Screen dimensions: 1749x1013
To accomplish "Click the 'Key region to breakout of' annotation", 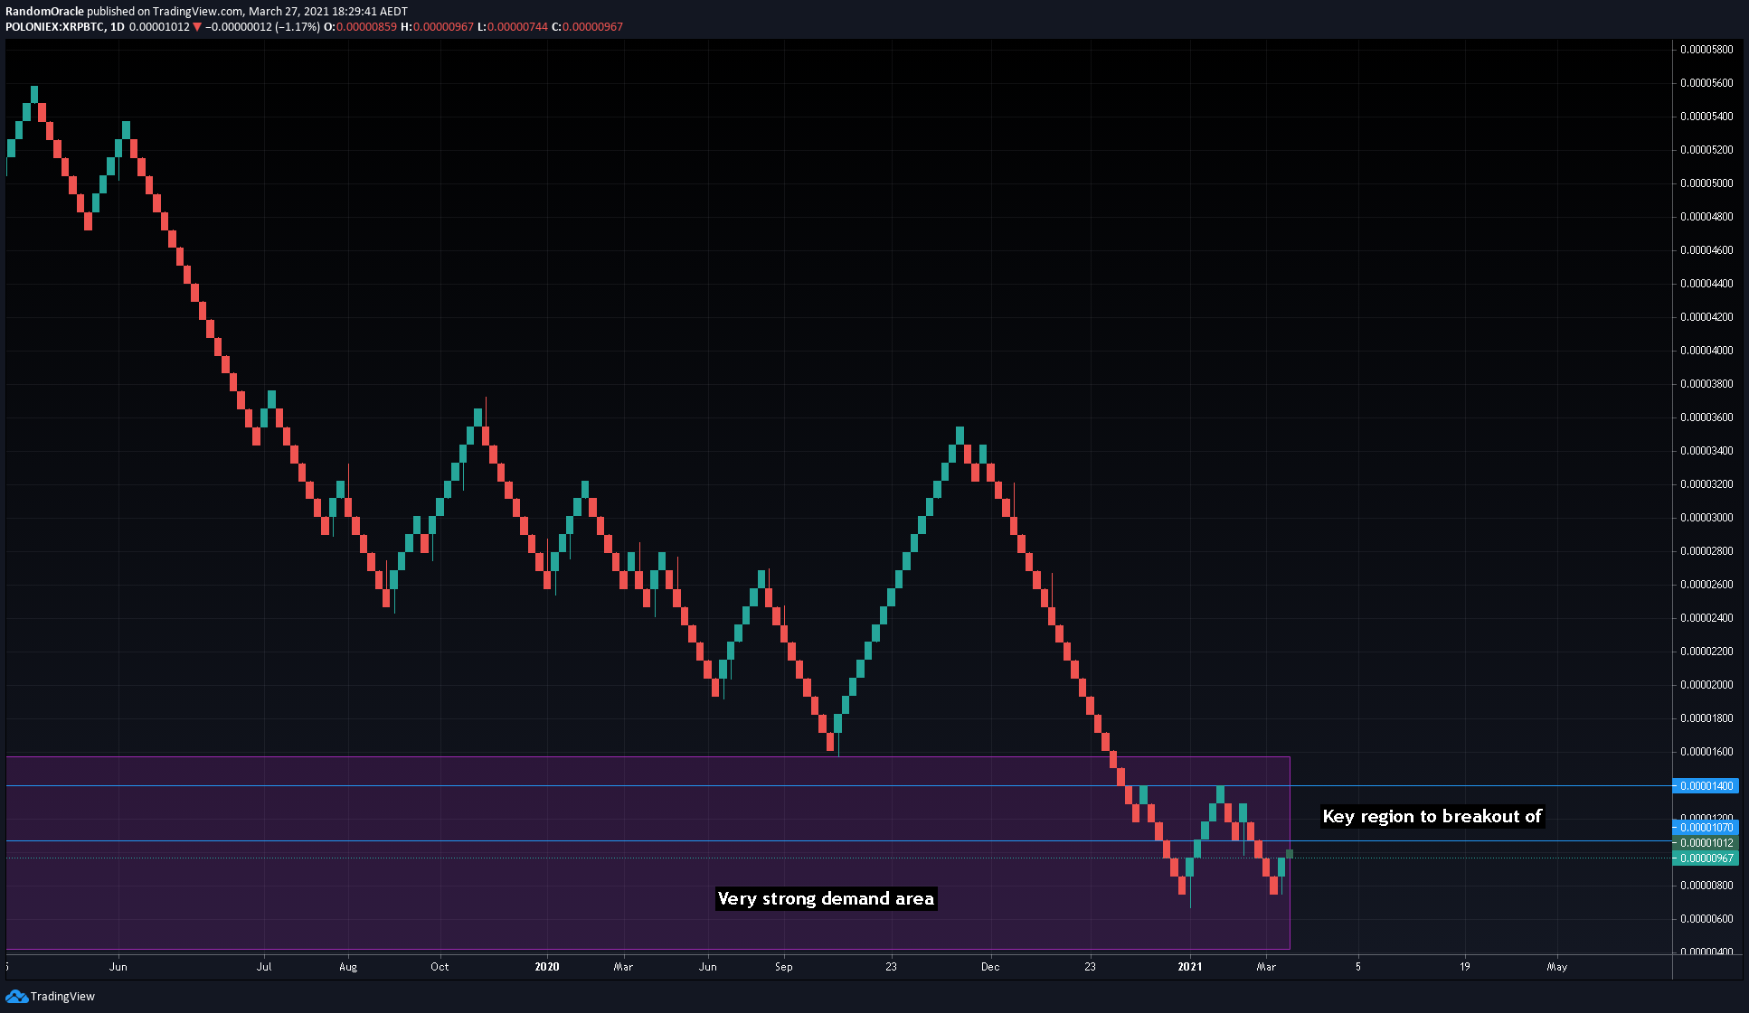I will tap(1432, 816).
